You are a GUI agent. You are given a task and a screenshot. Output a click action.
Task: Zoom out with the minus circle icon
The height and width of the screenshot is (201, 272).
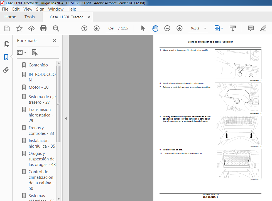[167, 28]
